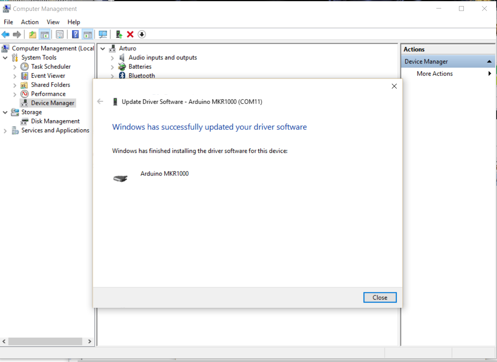Open Properties from the toolbar icon
Image resolution: width=497 pixels, height=362 pixels.
pyautogui.click(x=59, y=34)
